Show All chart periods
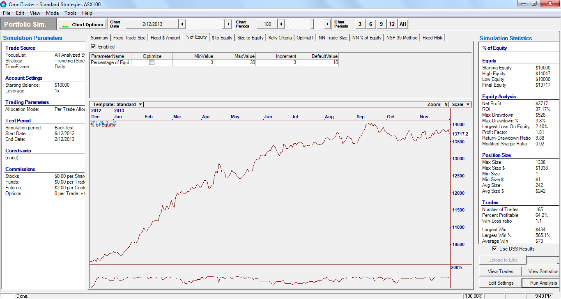 point(402,24)
